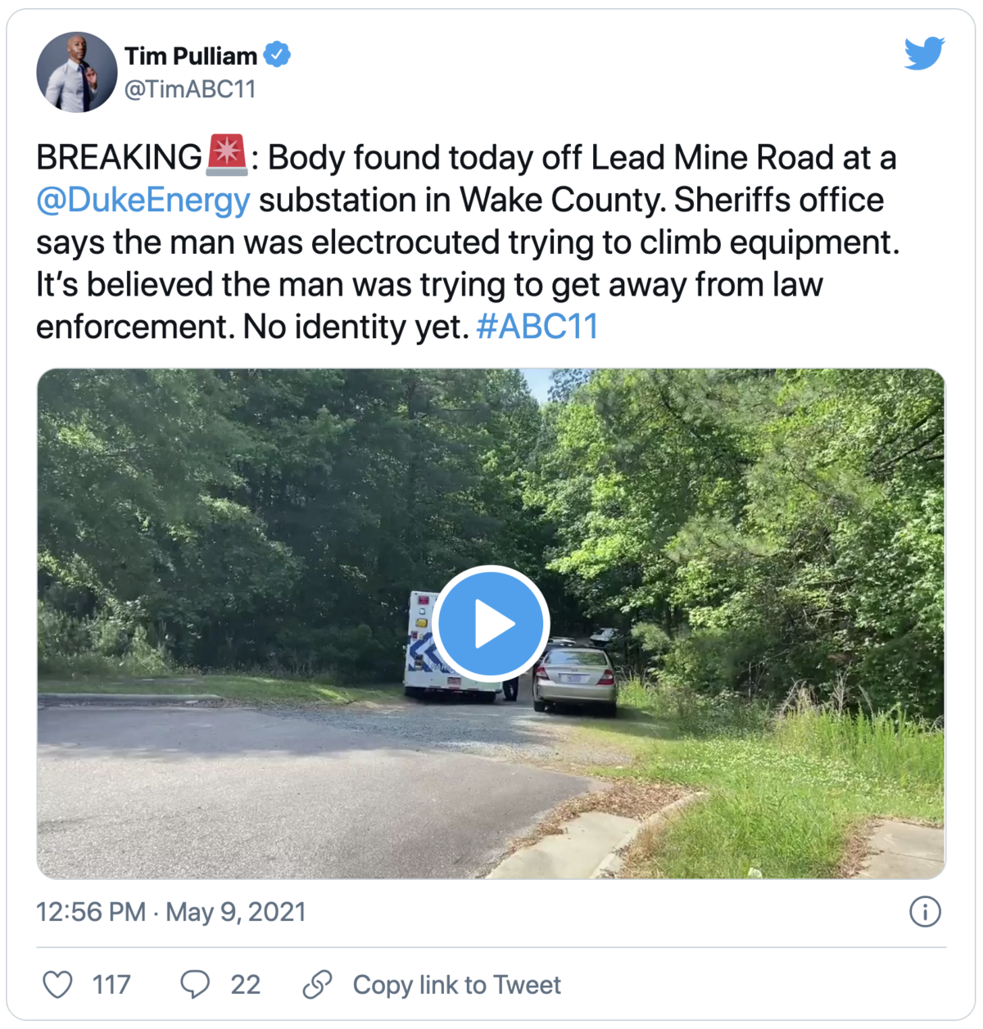The image size is (983, 1029).
Task: Select Copy link to Tweet
Action: click(x=457, y=985)
